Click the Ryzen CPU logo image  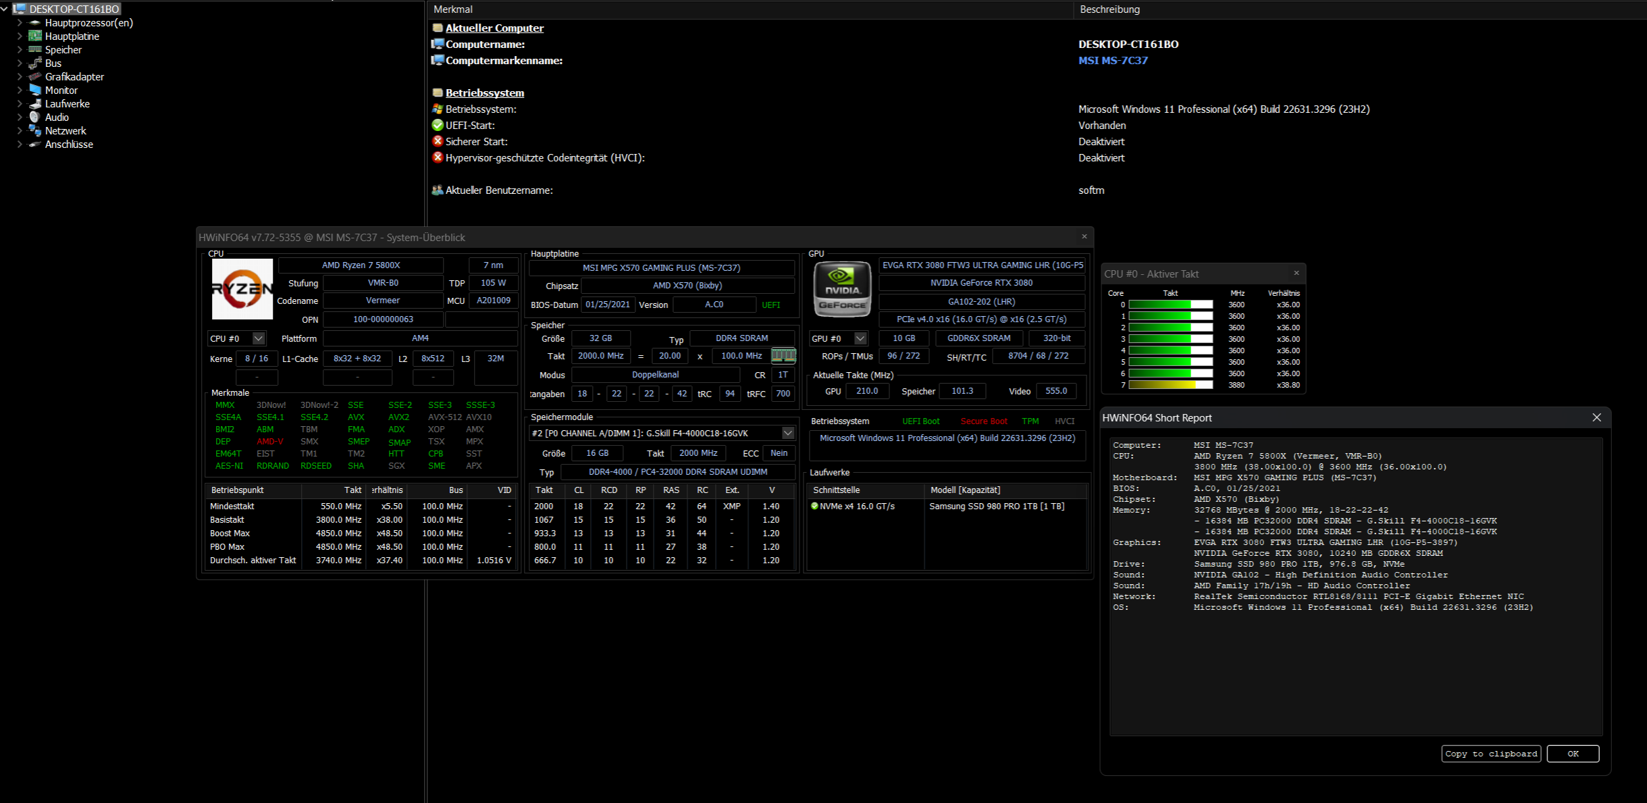pos(242,289)
